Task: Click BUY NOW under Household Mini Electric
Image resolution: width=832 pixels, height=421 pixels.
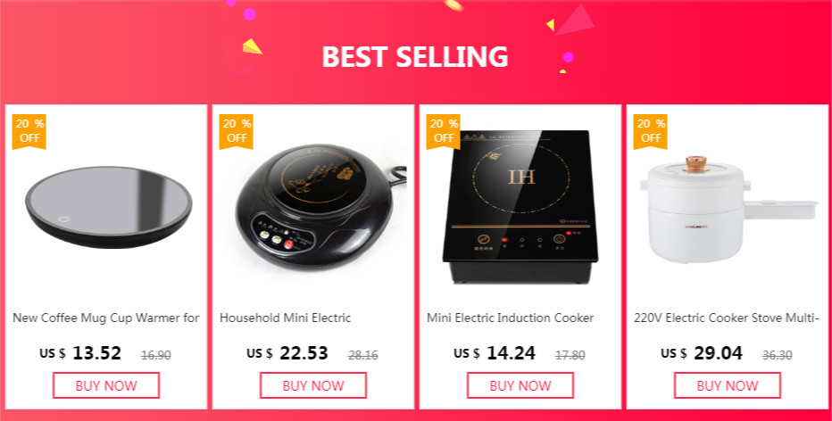Action: coord(313,385)
